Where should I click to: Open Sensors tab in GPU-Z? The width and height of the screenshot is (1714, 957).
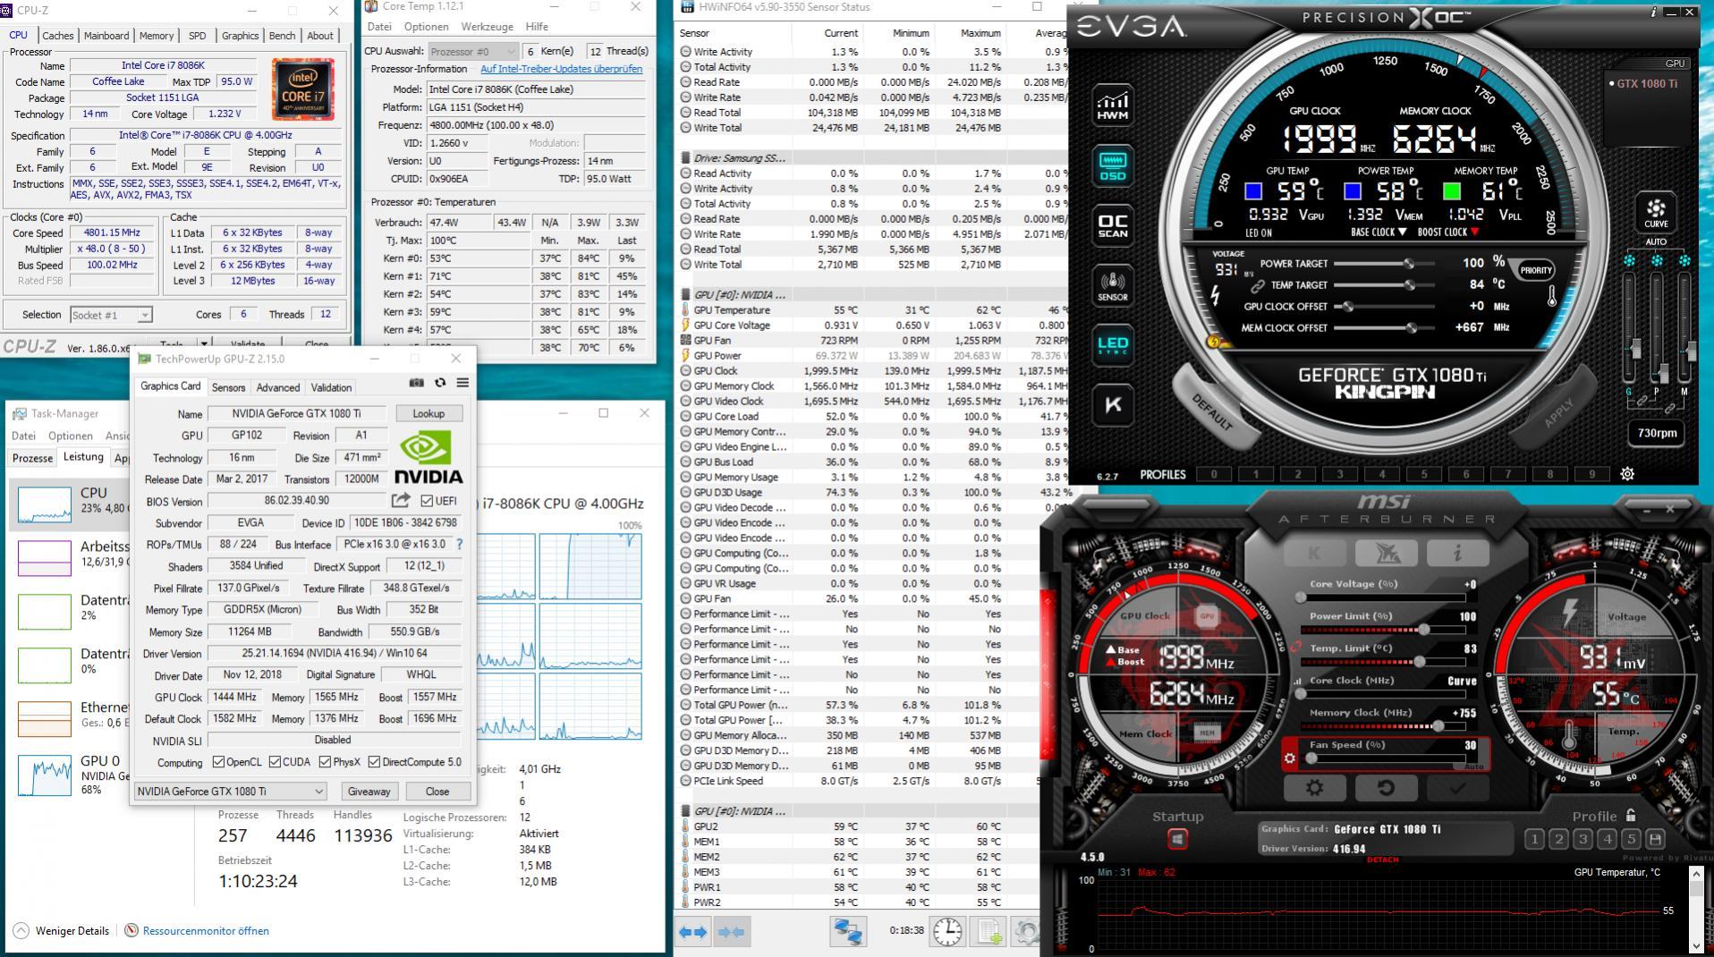[x=228, y=387]
